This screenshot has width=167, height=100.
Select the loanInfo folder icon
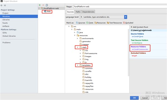click(83, 80)
